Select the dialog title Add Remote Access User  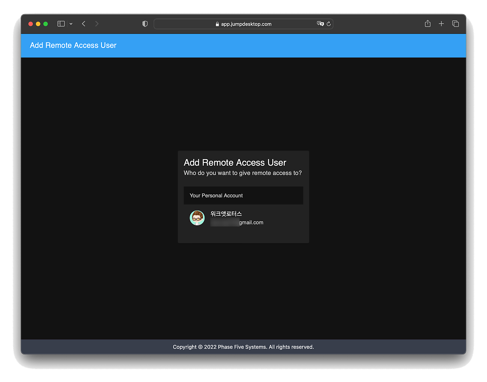pos(235,162)
